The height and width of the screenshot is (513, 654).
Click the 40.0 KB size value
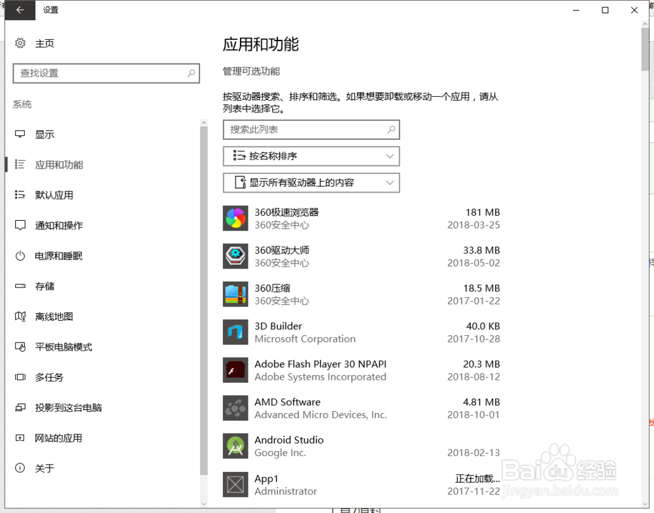tap(483, 326)
